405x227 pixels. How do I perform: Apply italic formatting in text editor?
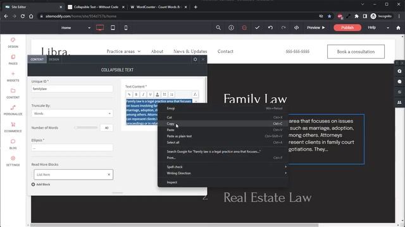tap(144, 95)
